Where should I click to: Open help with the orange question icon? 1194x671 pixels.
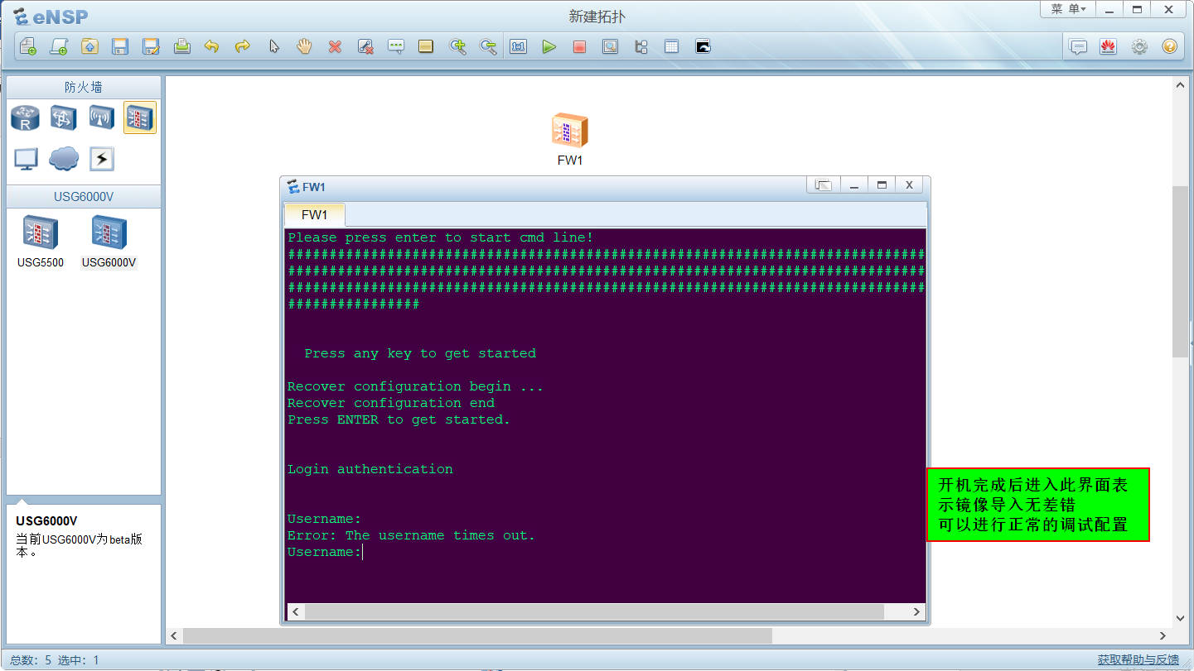tap(1169, 46)
